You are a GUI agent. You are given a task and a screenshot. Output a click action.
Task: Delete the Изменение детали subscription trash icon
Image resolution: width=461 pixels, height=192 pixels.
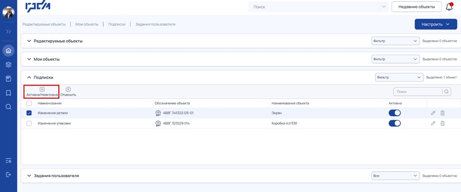click(x=442, y=113)
